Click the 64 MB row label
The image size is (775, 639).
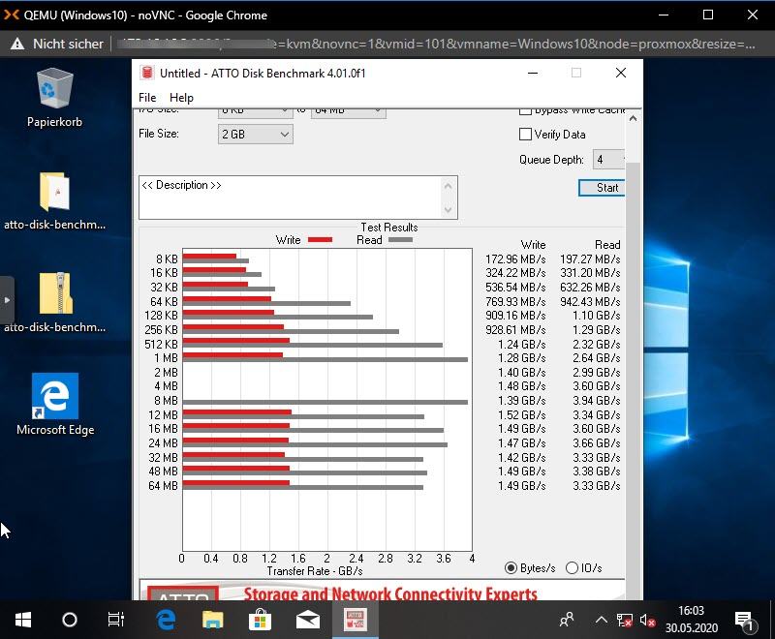tap(163, 486)
